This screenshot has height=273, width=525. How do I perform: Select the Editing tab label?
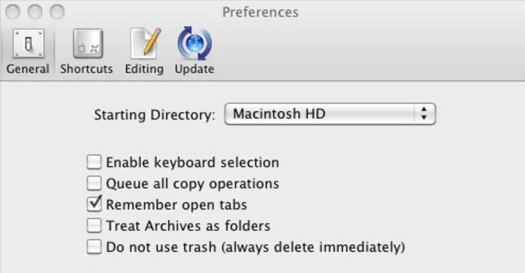144,69
